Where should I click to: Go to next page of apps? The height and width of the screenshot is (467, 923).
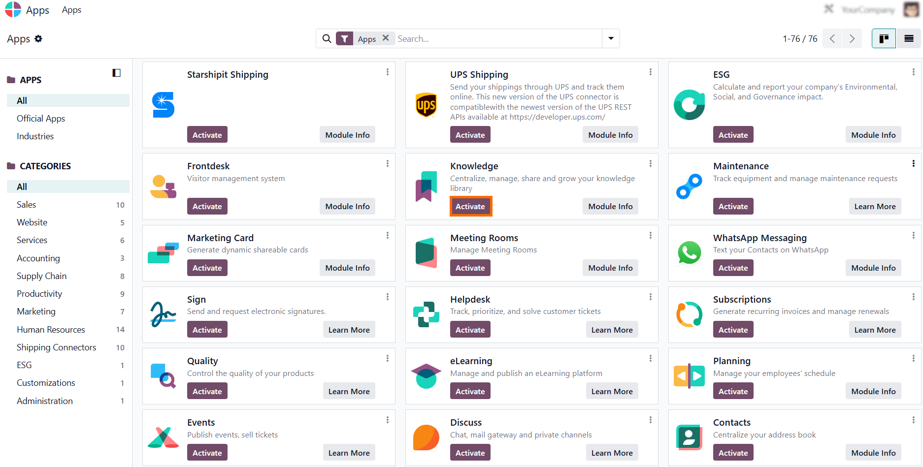point(852,39)
